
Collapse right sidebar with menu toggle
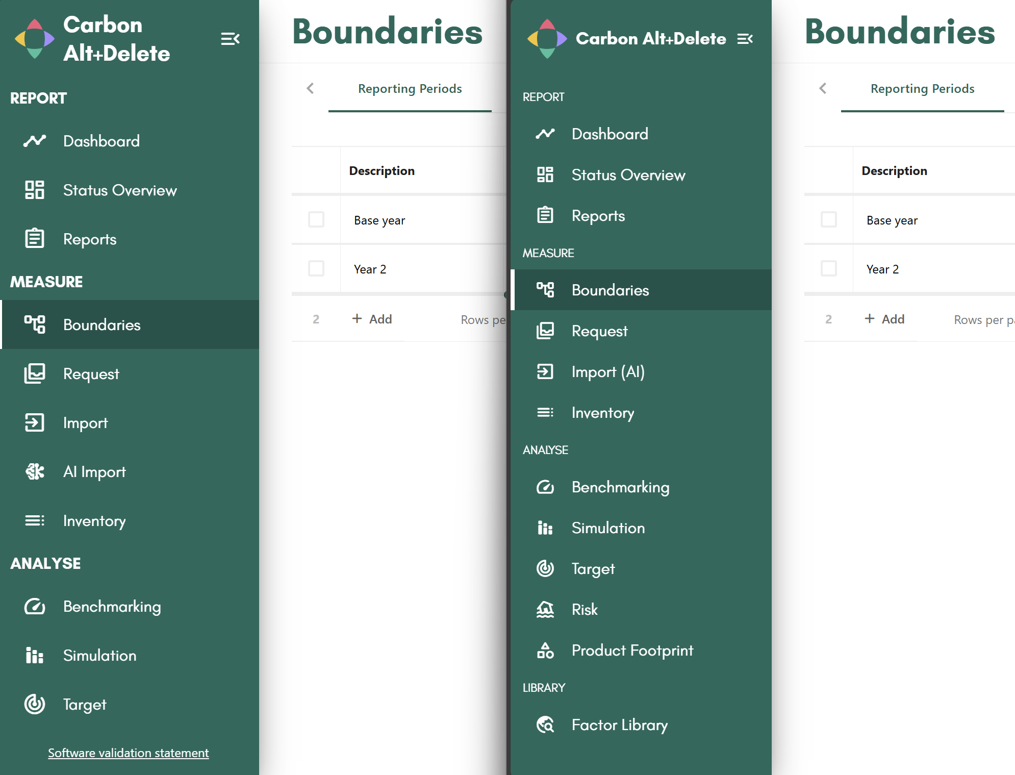coord(745,39)
